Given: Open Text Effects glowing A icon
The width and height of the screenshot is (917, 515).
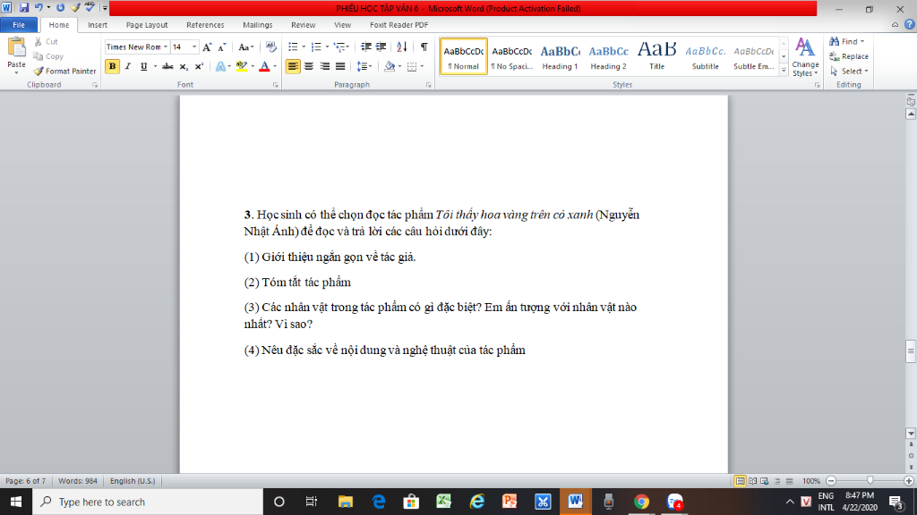Looking at the screenshot, I should 220,66.
